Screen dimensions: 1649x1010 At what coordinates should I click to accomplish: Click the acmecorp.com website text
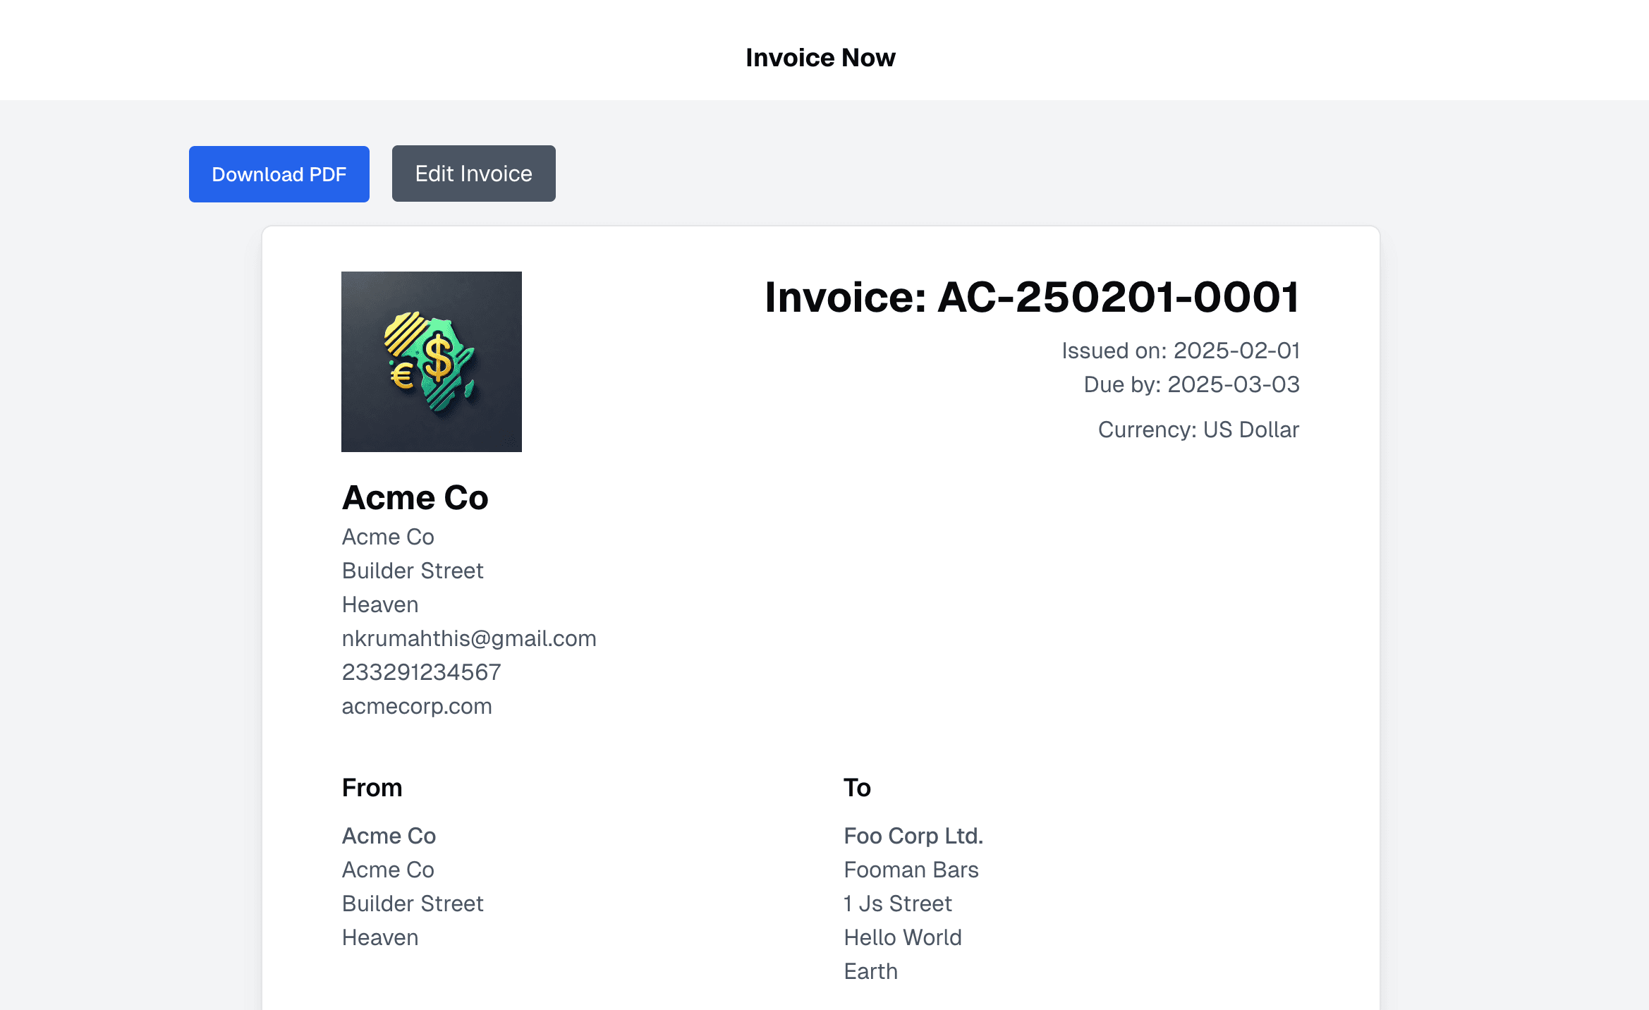(417, 706)
